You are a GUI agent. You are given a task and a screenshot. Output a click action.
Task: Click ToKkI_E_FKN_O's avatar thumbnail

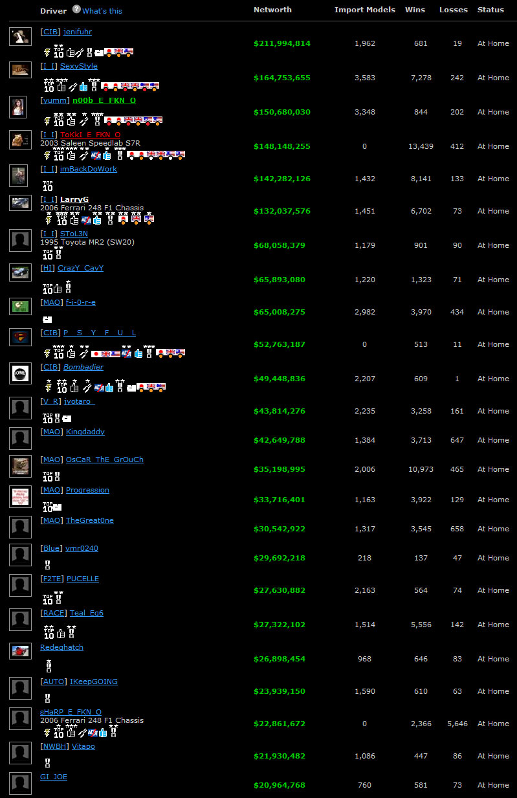[x=20, y=140]
